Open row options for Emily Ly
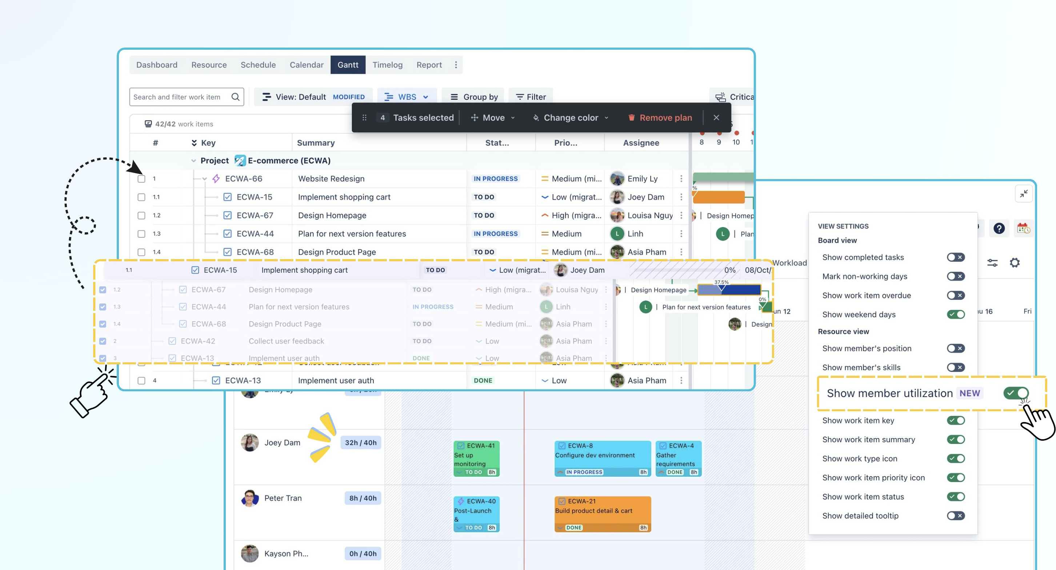1056x570 pixels. point(681,178)
